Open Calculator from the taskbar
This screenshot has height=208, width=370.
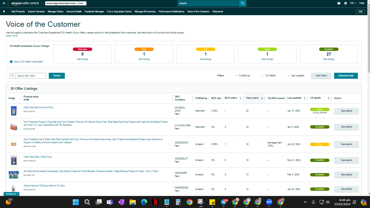tap(178, 202)
